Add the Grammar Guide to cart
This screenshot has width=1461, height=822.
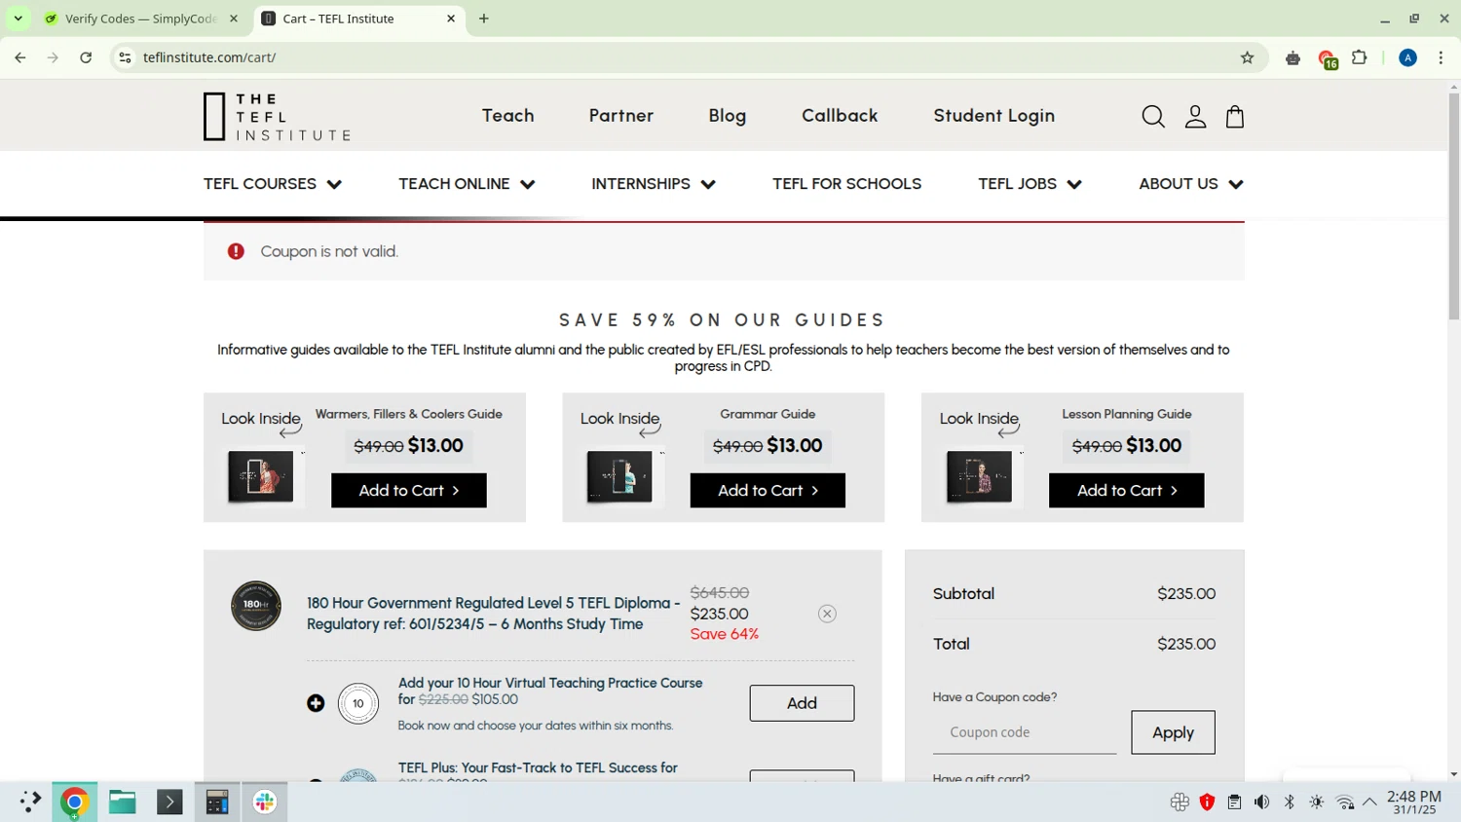coord(768,490)
